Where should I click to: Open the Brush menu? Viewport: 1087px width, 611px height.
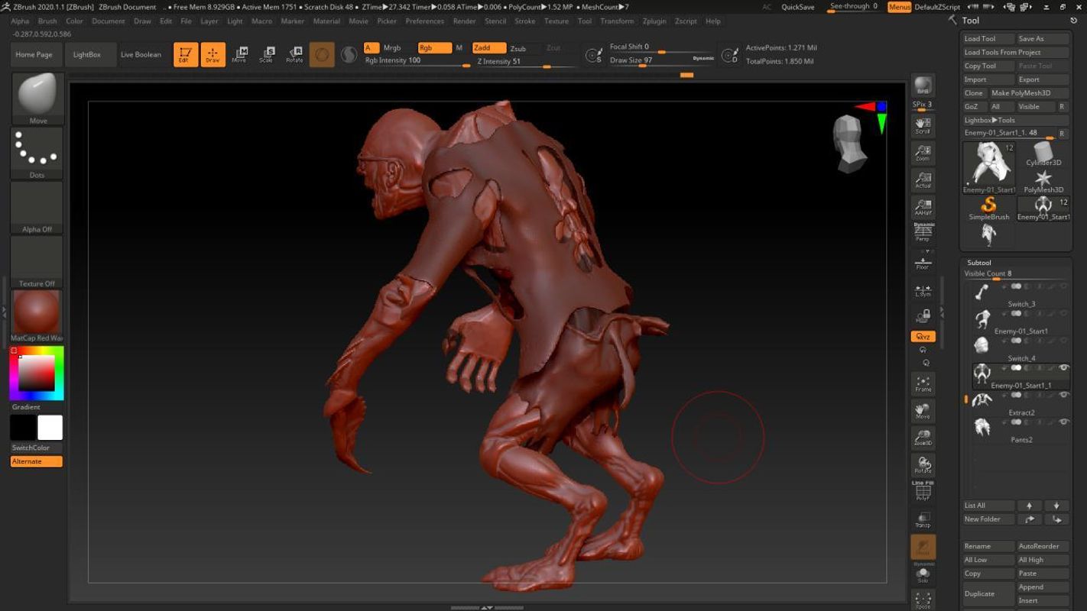point(47,21)
